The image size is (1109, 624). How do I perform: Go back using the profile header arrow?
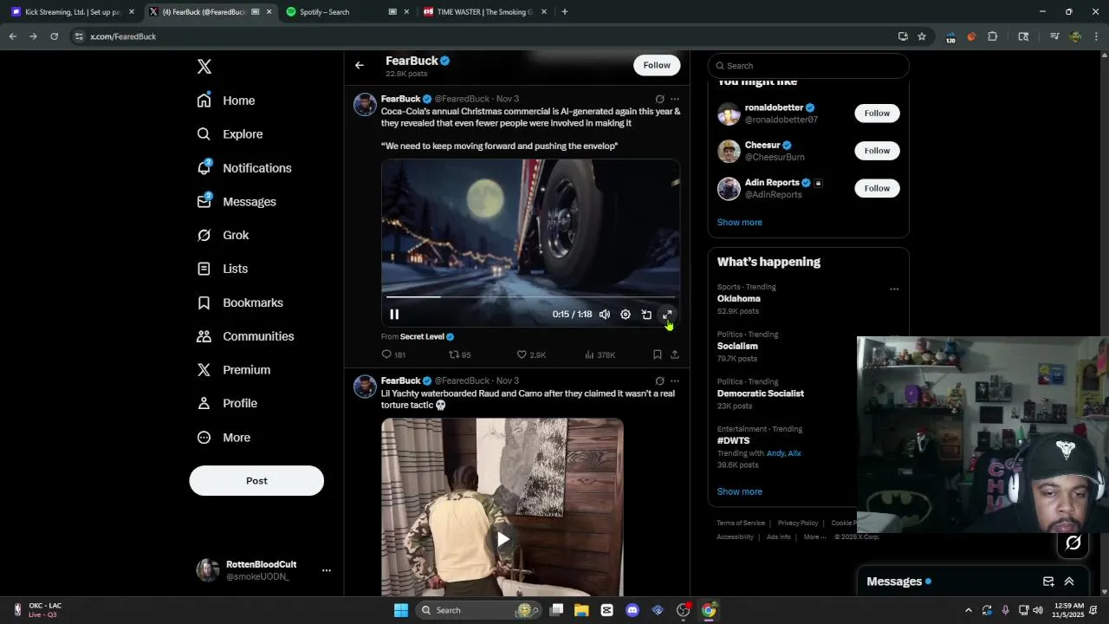click(x=360, y=65)
